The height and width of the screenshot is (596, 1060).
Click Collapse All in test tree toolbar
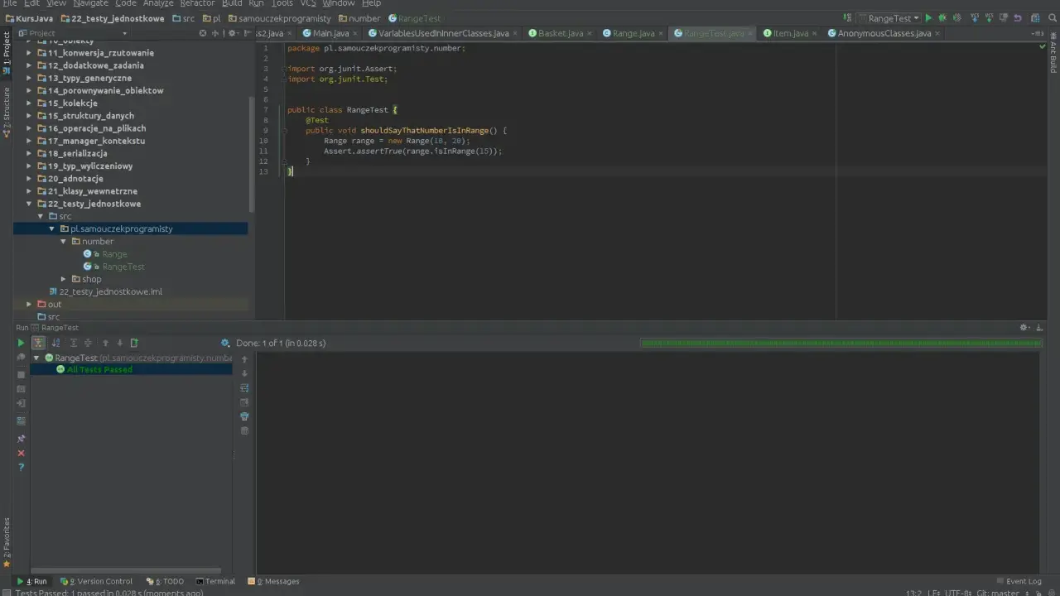click(88, 343)
